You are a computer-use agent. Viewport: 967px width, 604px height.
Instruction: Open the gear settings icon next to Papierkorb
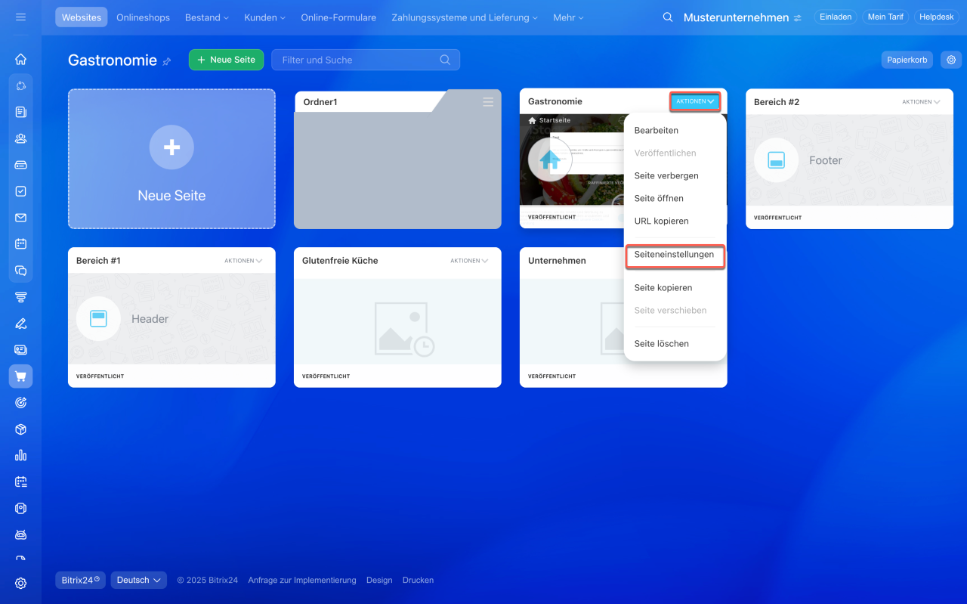tap(951, 60)
